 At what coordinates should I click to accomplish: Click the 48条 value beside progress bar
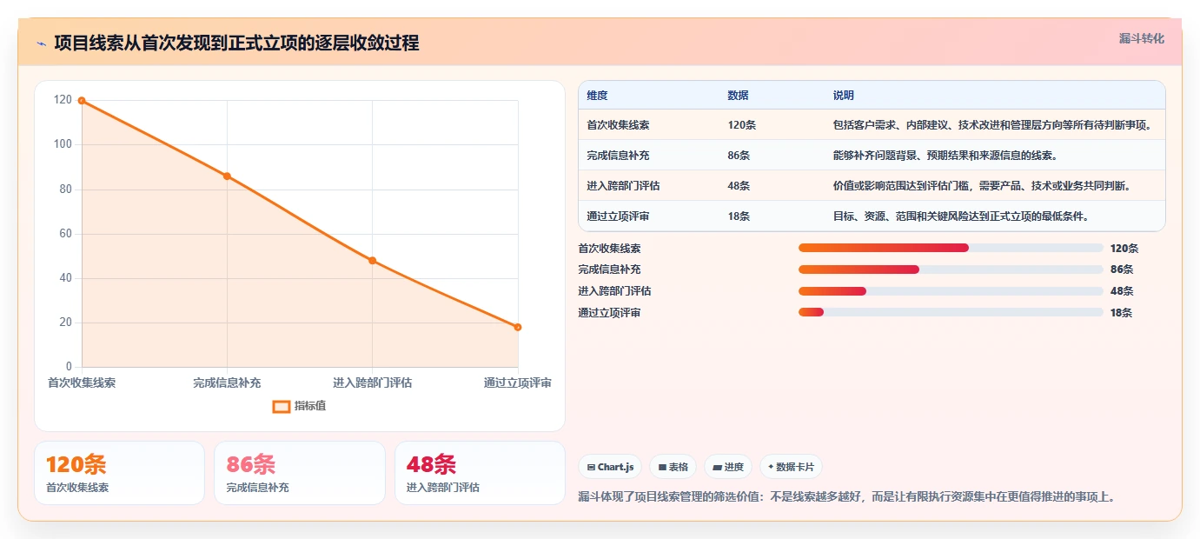[1122, 291]
